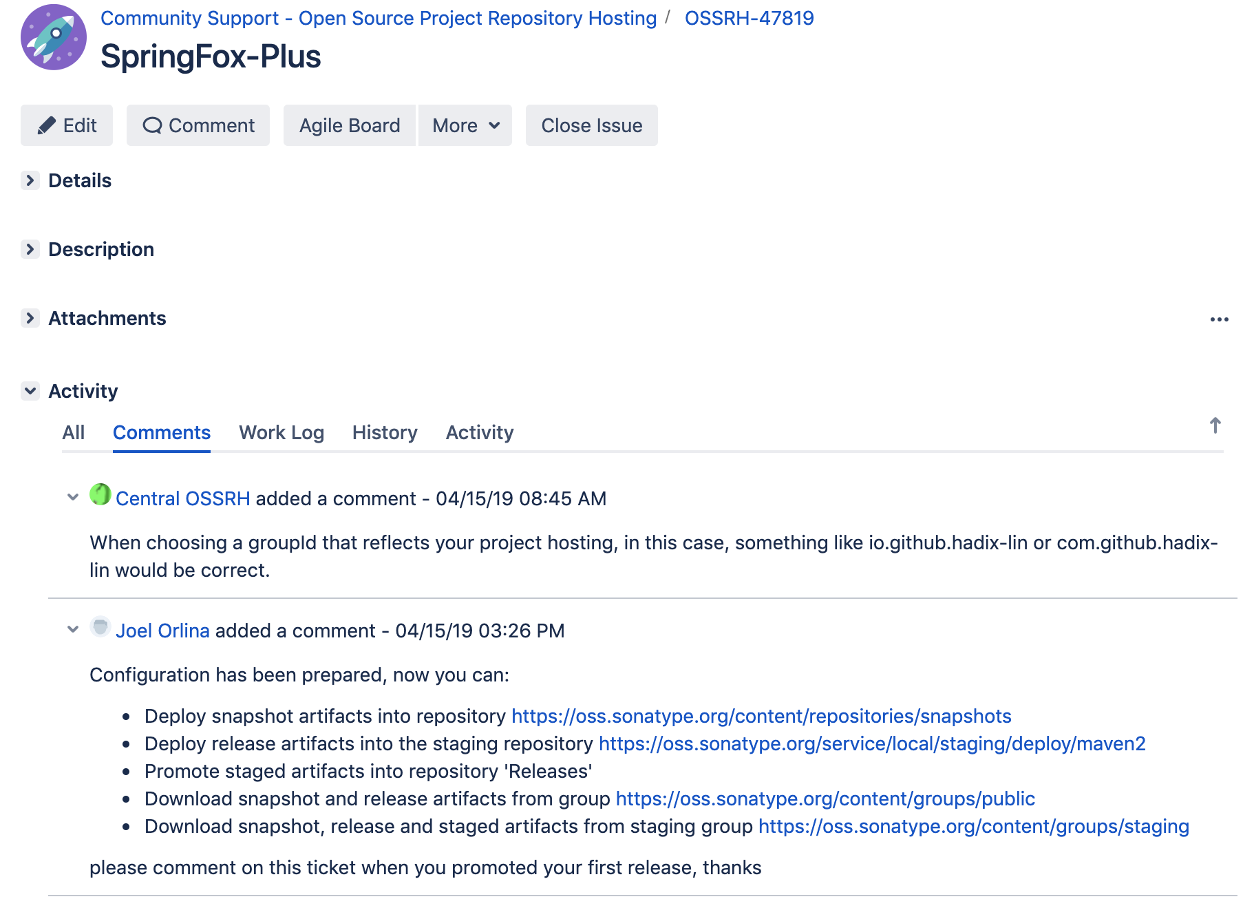Click Joel Orlina's avatar icon
Screen dimensions: 1254x899
coord(100,626)
